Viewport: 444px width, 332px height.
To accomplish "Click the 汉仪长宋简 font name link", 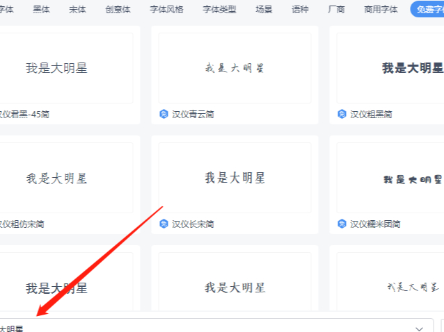I will coord(193,224).
